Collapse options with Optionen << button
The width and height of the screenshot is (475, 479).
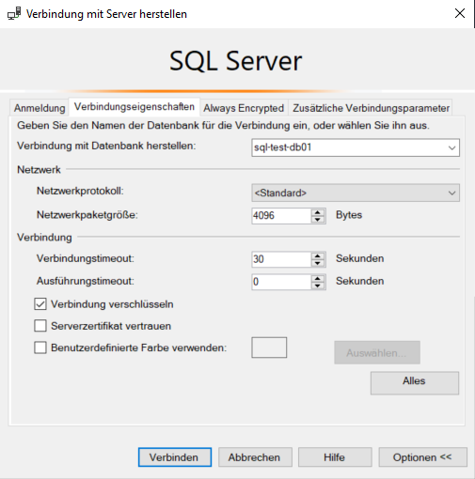[422, 457]
